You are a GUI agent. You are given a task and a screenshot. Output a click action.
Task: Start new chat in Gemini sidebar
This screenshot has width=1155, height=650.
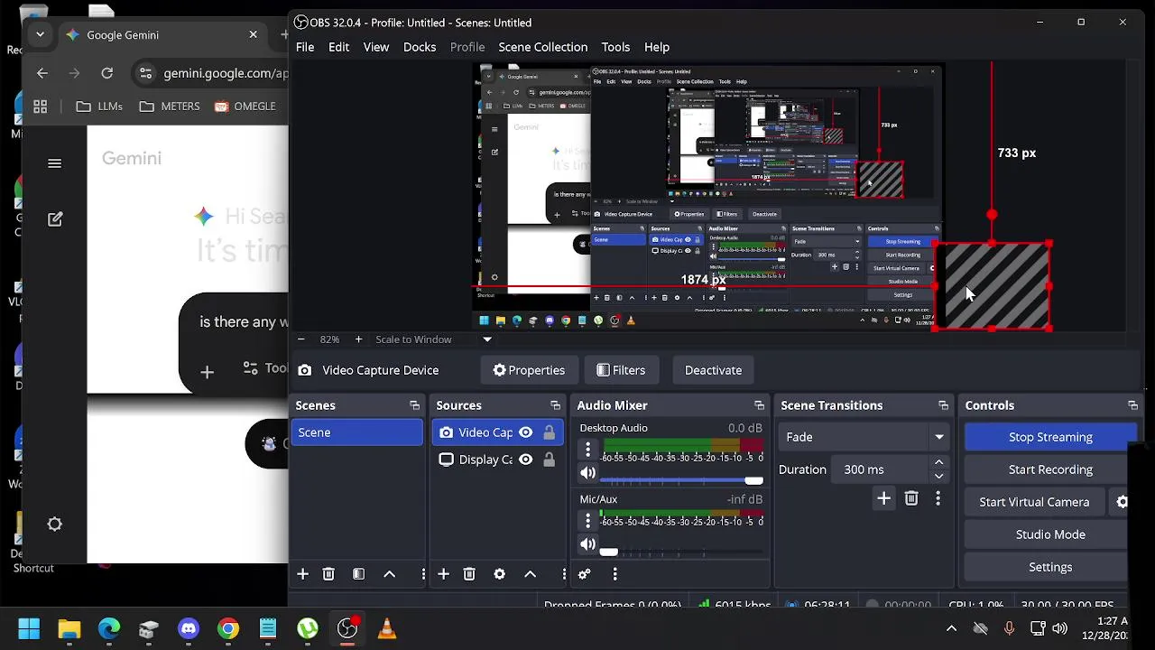coord(55,218)
